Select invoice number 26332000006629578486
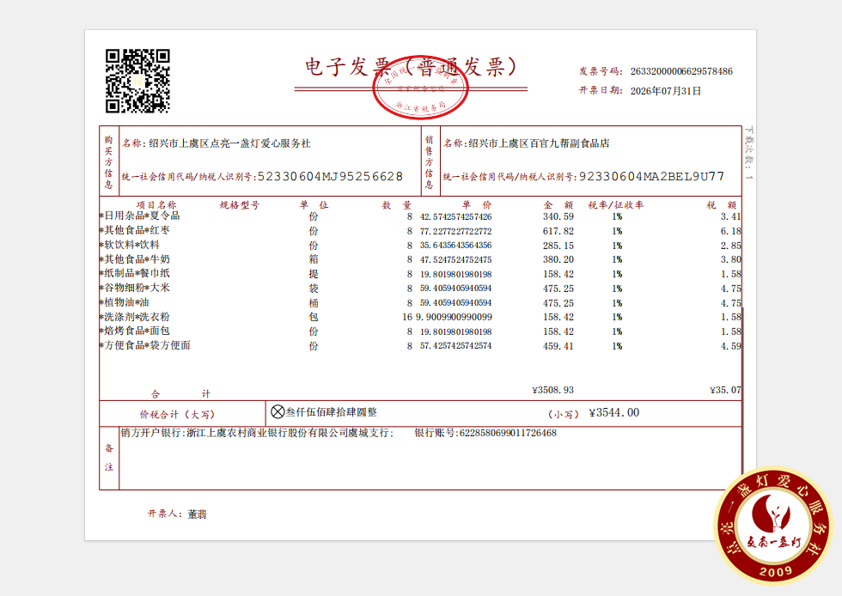The image size is (842, 596). click(681, 71)
